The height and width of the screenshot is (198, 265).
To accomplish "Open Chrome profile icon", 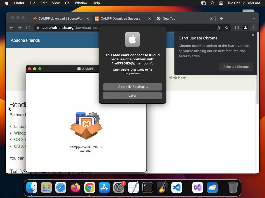I will click(245, 28).
